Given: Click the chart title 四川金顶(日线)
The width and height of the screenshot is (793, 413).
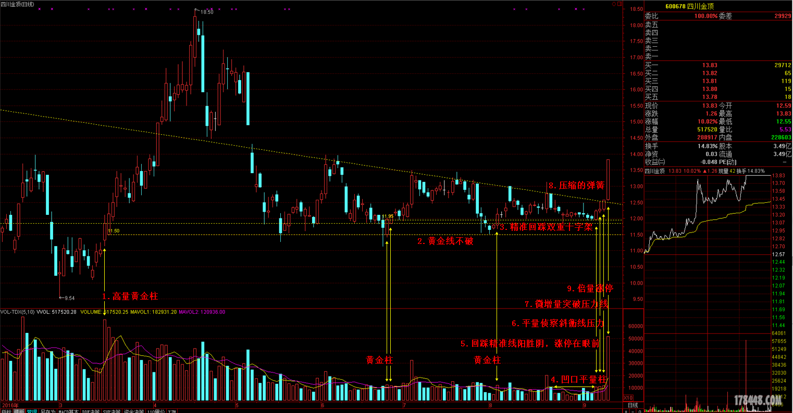Looking at the screenshot, I should pos(18,4).
